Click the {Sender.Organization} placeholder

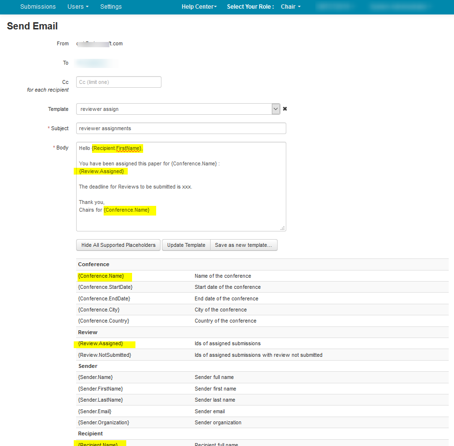(x=104, y=422)
